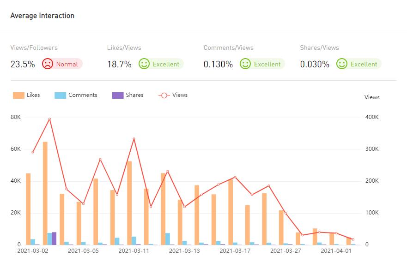Click the red Normal rating badge
Image resolution: width=407 pixels, height=262 pixels.
click(67, 64)
